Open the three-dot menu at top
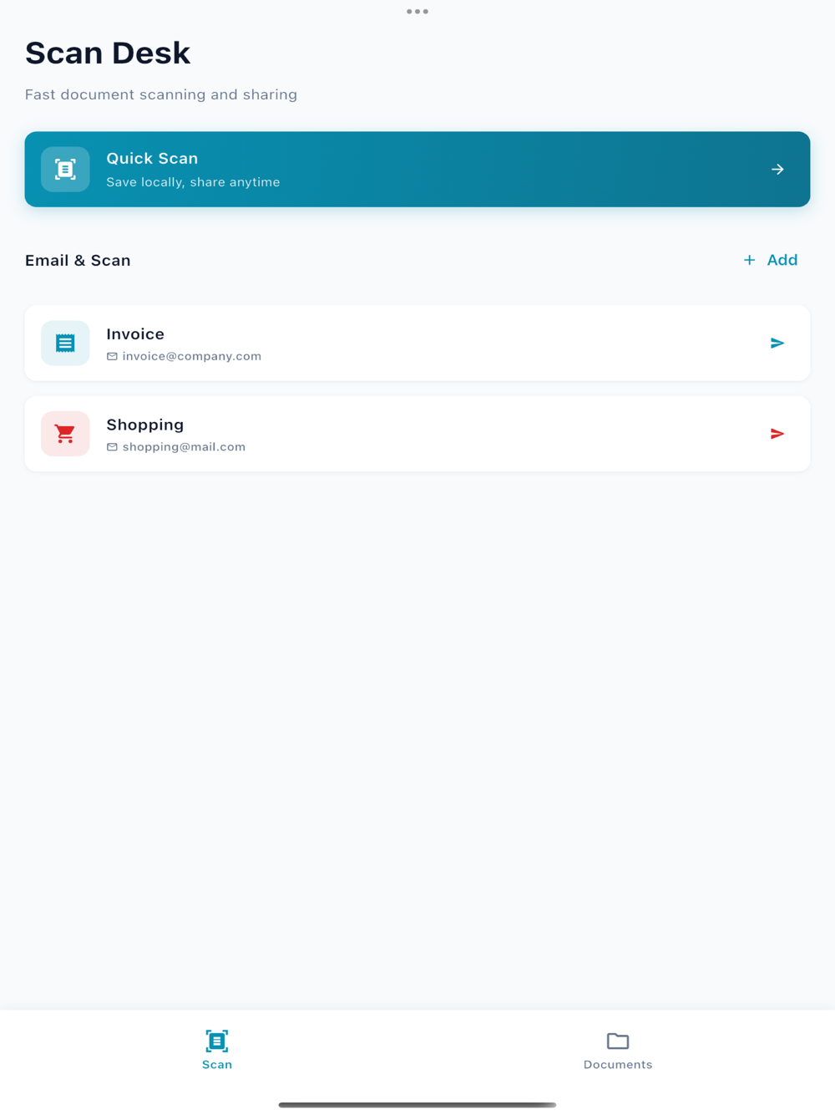Viewport: 835px width, 1115px height. pos(417,12)
